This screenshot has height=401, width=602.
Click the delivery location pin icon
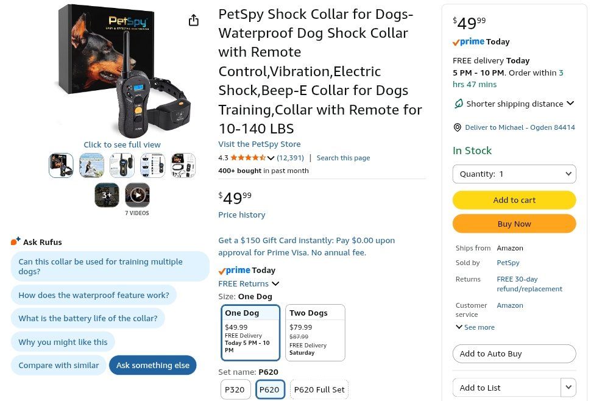(x=458, y=127)
